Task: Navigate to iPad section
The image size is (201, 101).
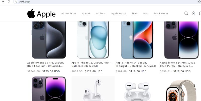Action: [135, 13]
